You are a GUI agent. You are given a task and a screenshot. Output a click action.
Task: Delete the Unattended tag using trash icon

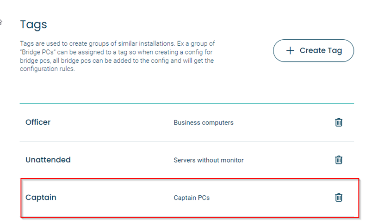point(339,160)
